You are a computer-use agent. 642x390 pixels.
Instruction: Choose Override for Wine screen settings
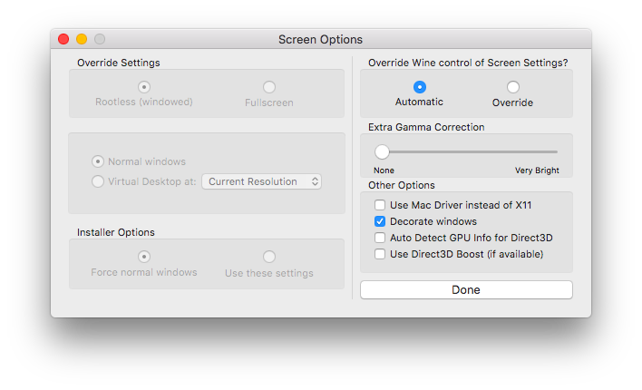pyautogui.click(x=512, y=87)
